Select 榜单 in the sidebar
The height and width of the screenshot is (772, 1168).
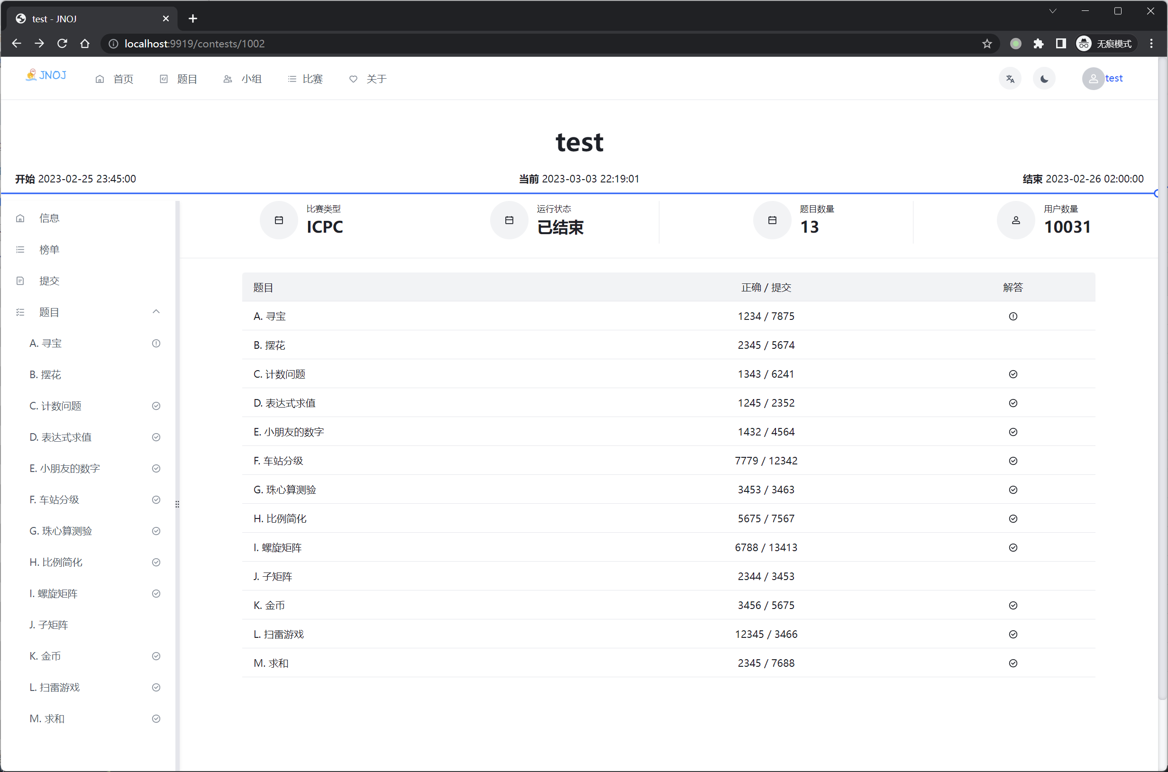pyautogui.click(x=88, y=250)
